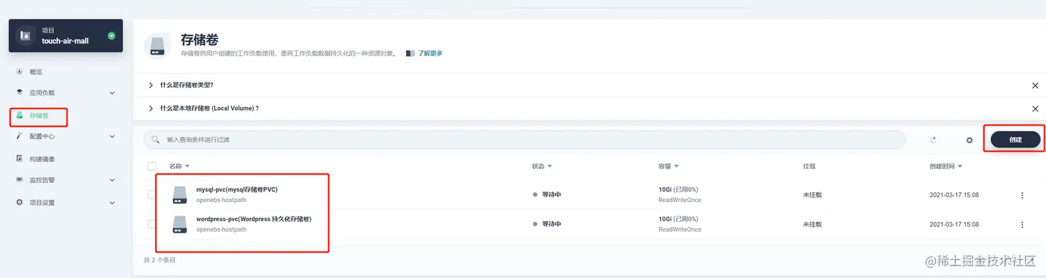Refresh the volume list
The height and width of the screenshot is (278, 1046).
point(933,140)
